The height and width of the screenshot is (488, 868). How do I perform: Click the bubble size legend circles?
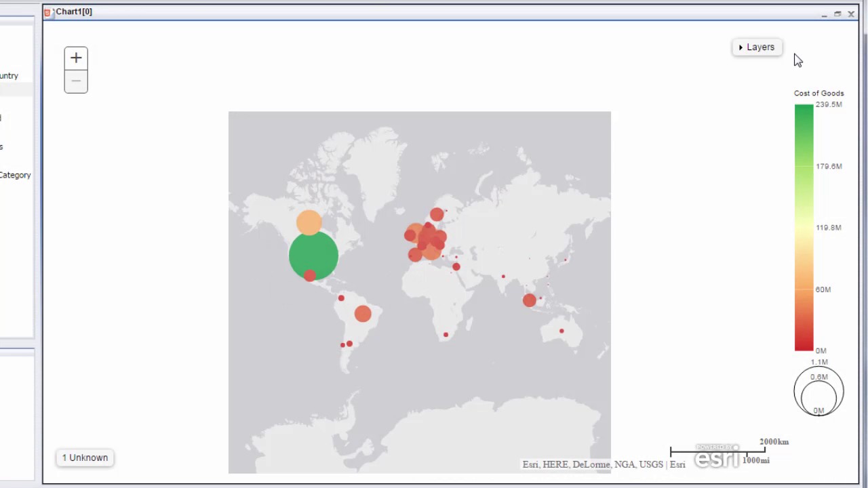pos(818,391)
